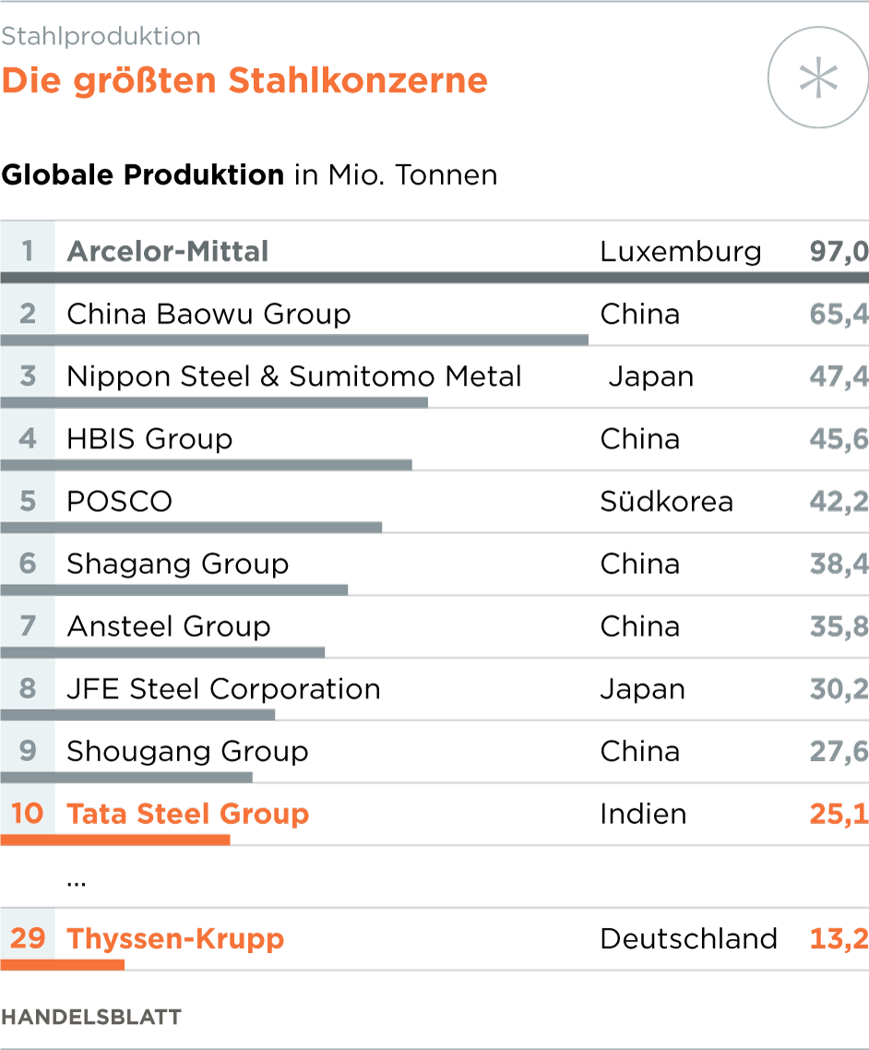The height and width of the screenshot is (1050, 869).
Task: Select the Arcelor-Mittal company name
Action: coord(168,251)
